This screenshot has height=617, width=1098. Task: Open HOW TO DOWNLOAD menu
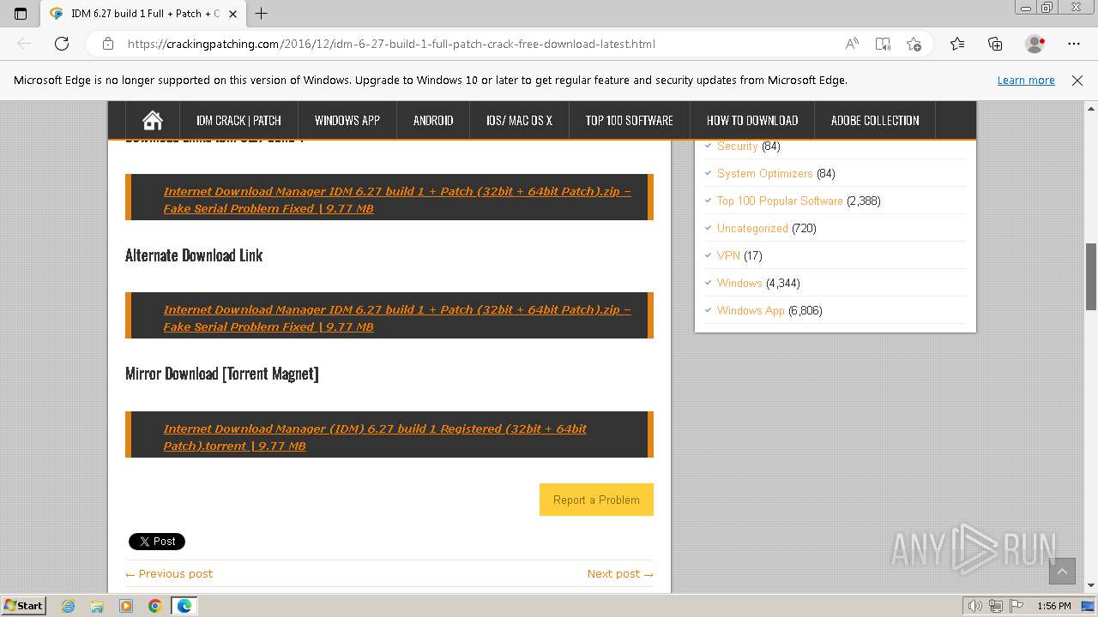(x=752, y=120)
